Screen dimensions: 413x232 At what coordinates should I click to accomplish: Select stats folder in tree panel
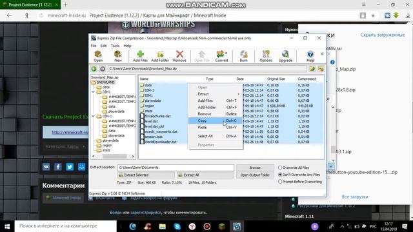106,150
